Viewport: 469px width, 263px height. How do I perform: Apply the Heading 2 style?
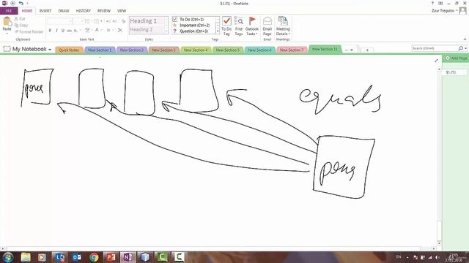(147, 29)
